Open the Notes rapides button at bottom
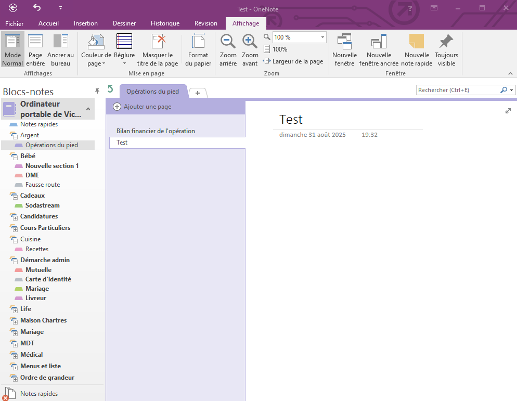The height and width of the screenshot is (401, 517). [x=39, y=394]
